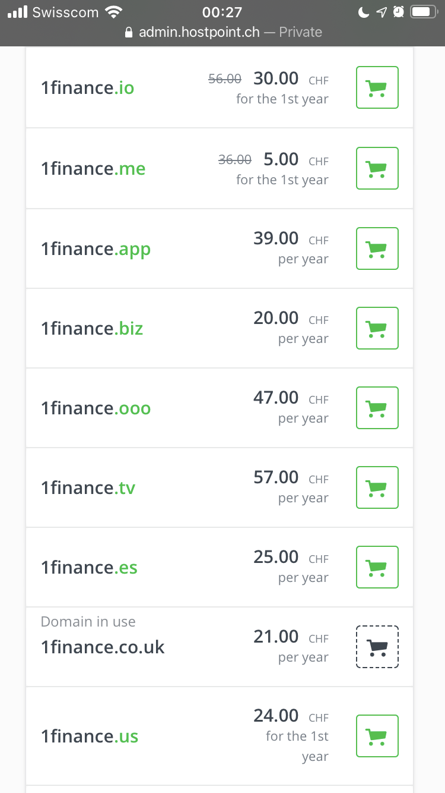Click the 5.00 CHF price for .me

click(281, 159)
